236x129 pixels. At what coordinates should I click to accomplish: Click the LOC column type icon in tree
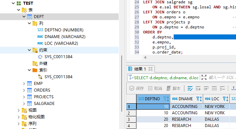click(x=40, y=43)
